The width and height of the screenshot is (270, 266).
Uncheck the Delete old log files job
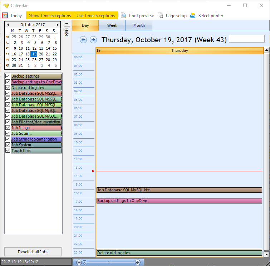[8, 88]
